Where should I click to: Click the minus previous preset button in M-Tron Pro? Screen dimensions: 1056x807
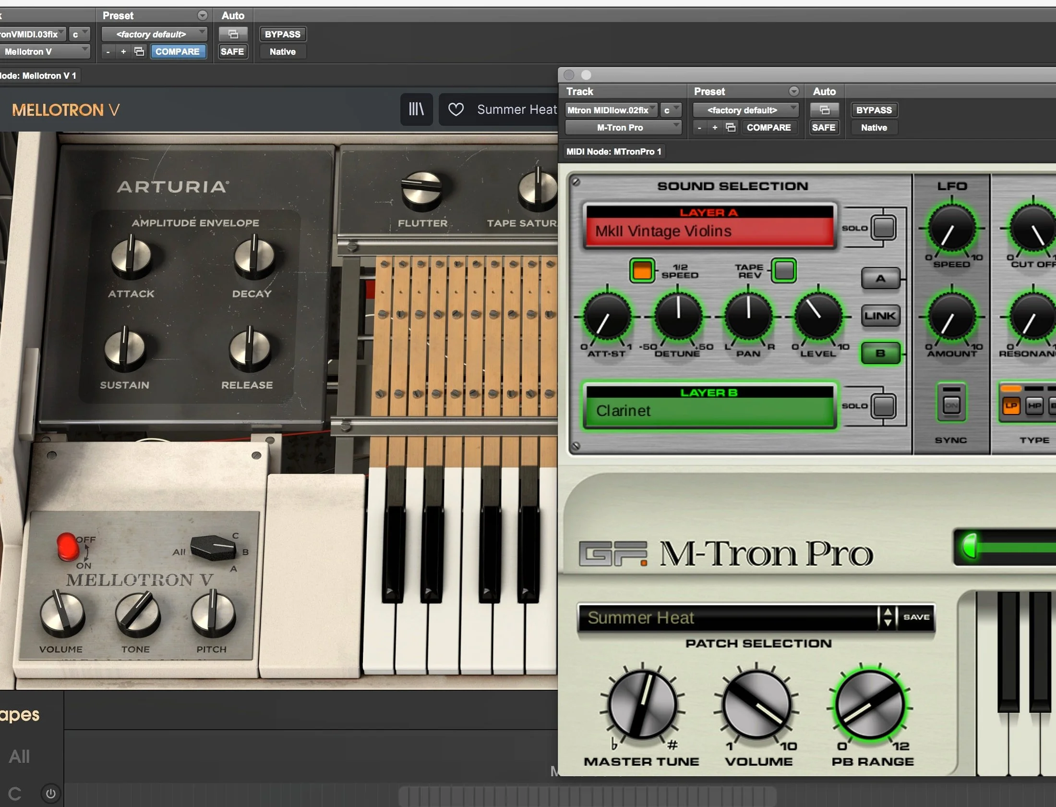699,127
